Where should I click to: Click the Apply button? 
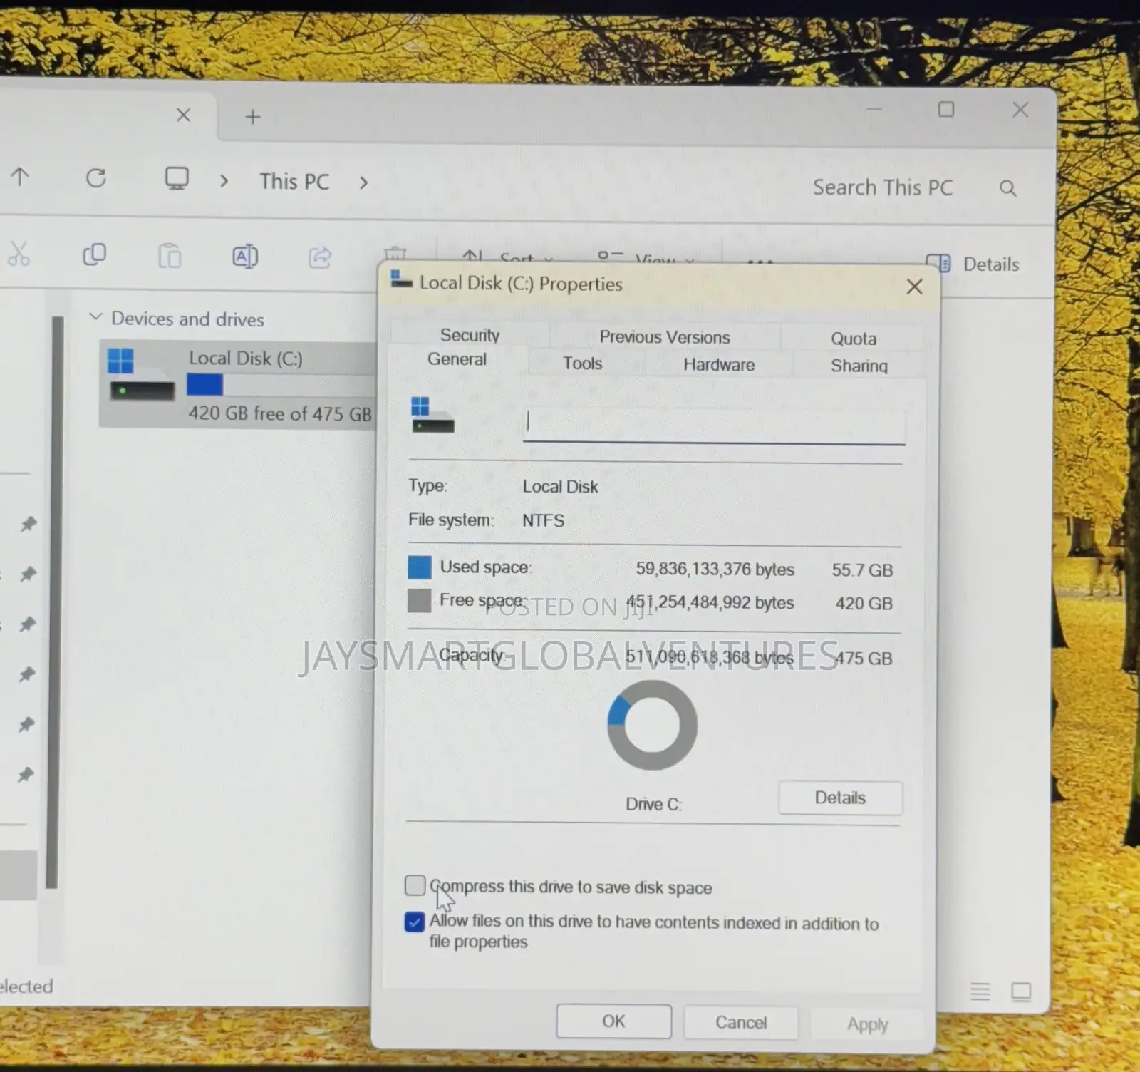point(868,1024)
